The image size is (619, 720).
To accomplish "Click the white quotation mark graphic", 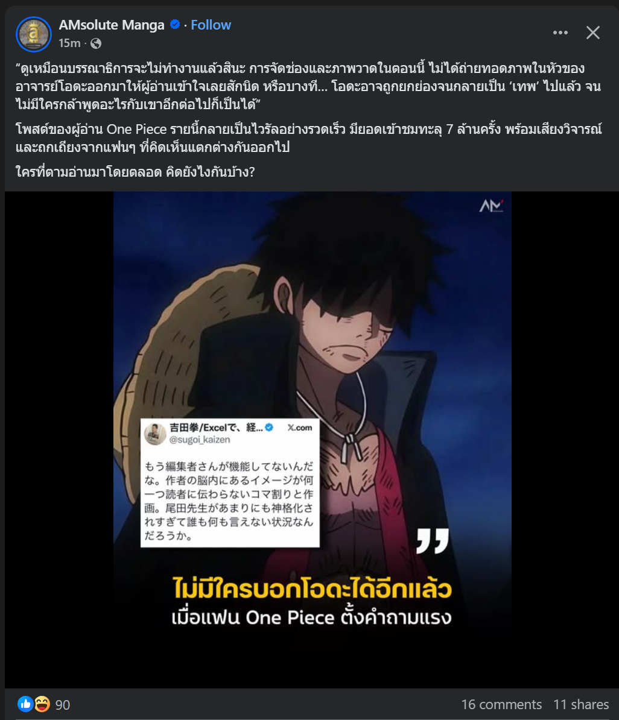I will coord(433,540).
